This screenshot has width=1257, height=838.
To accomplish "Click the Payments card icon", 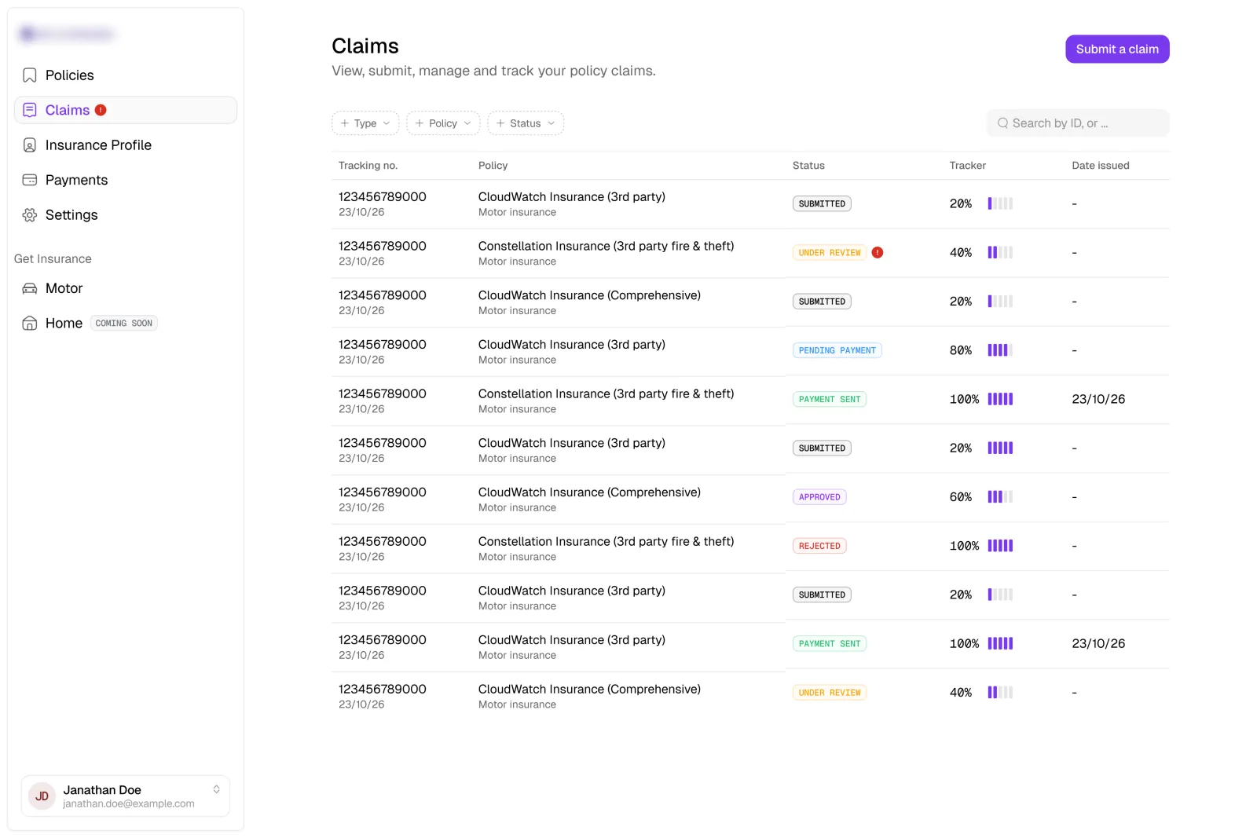I will pos(30,180).
